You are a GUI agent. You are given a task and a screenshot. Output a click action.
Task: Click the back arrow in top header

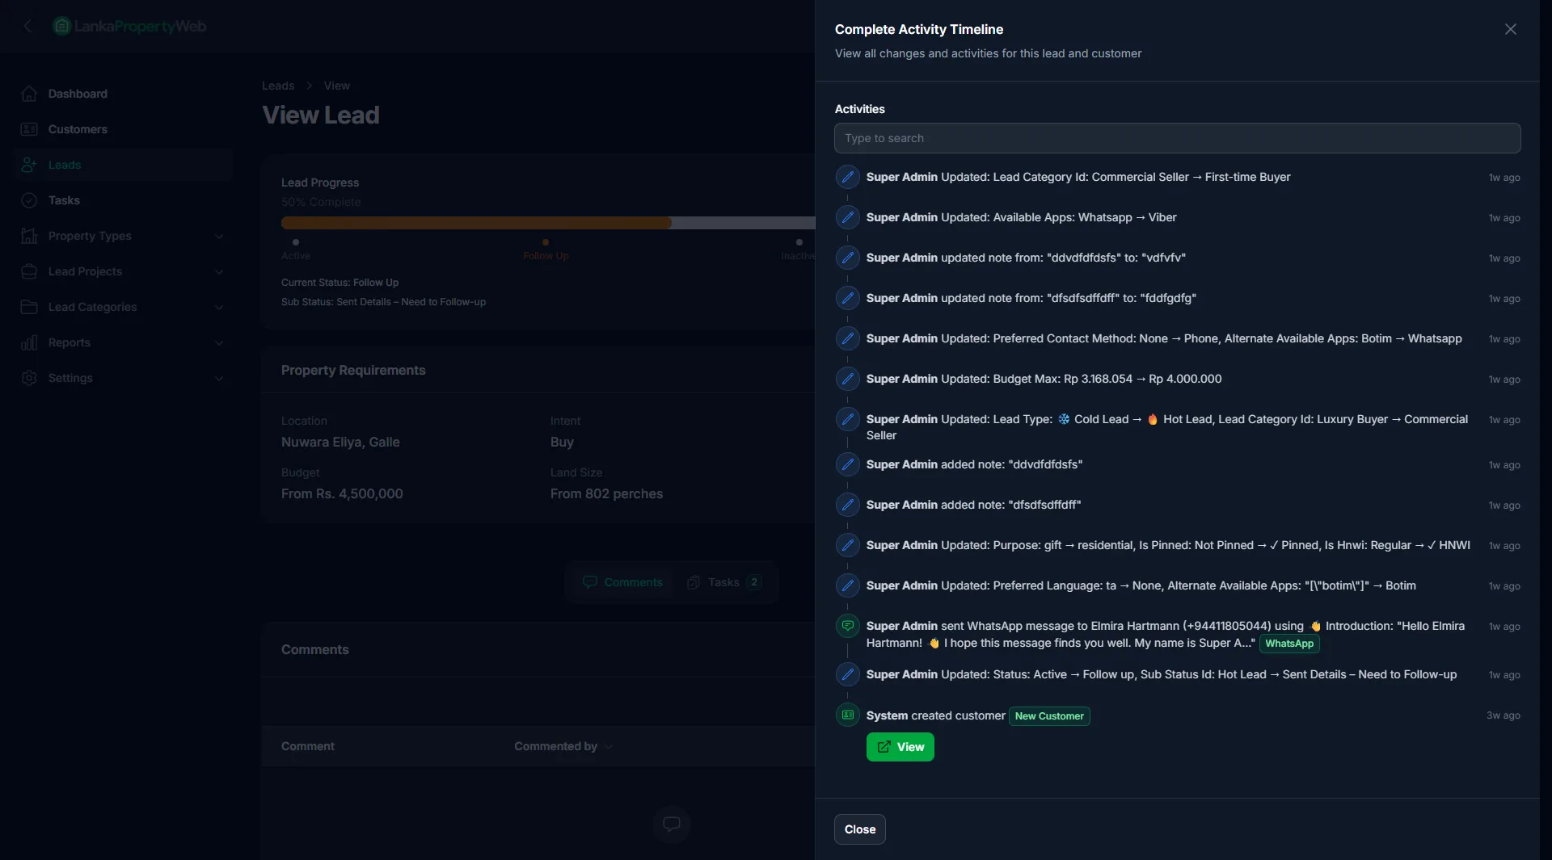point(28,27)
